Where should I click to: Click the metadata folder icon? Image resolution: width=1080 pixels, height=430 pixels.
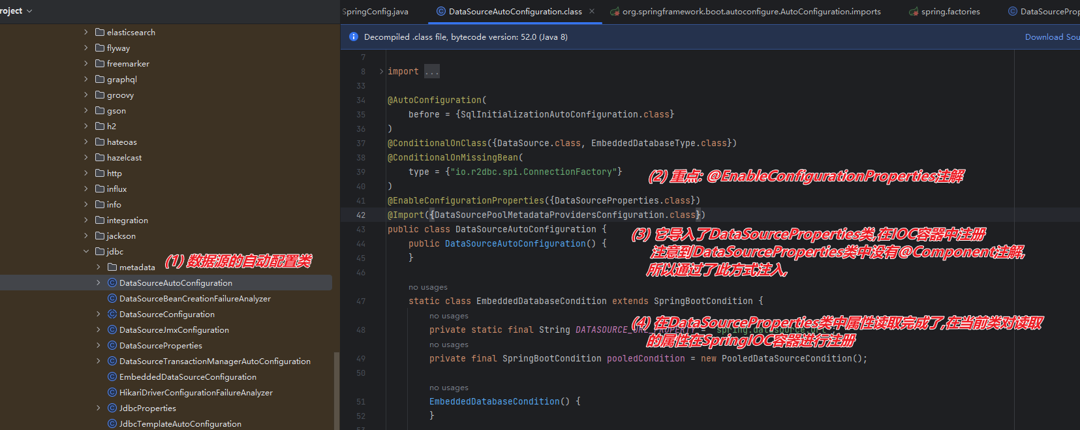pyautogui.click(x=112, y=267)
